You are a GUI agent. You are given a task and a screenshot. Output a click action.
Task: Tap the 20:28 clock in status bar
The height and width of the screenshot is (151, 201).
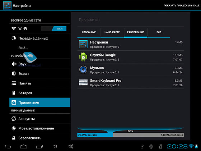pyautogui.click(x=177, y=146)
